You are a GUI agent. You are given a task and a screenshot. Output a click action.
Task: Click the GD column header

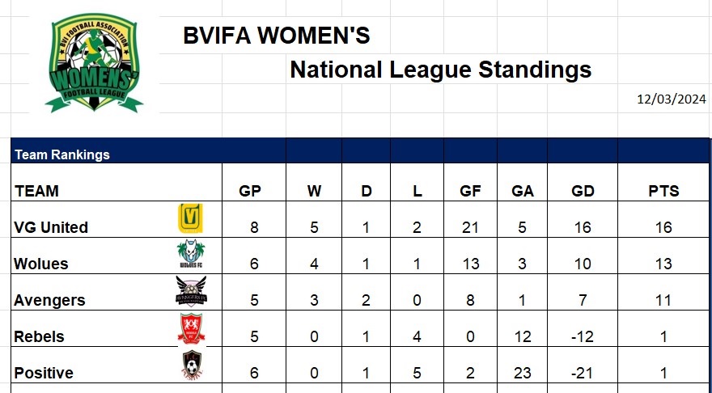[x=583, y=191]
